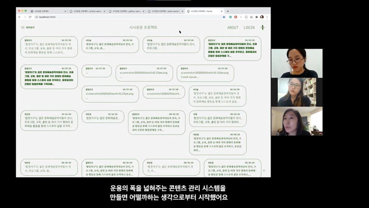
Task: Open a new tab with plus button
Action: [x=228, y=11]
